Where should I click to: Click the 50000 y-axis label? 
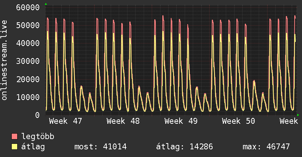tap(28, 25)
